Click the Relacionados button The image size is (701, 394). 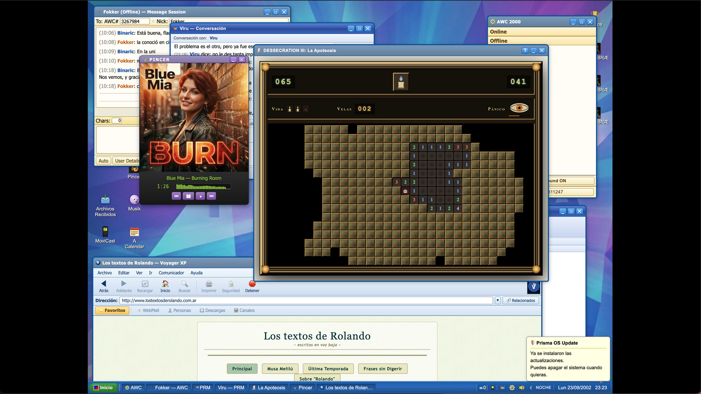pos(521,301)
